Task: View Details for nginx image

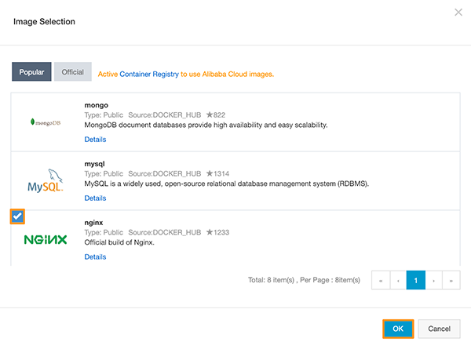Action: pos(95,256)
